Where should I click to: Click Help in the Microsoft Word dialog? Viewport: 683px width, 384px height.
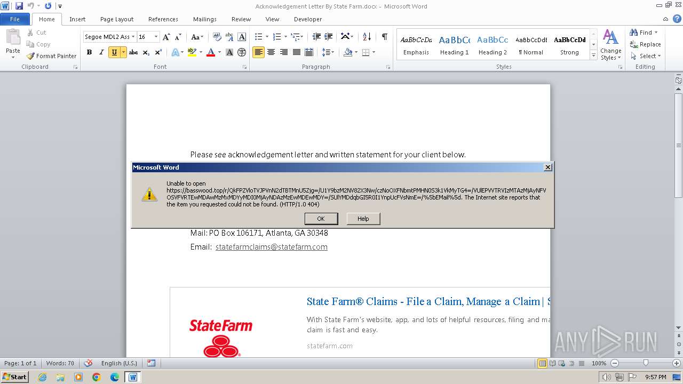coord(363,219)
